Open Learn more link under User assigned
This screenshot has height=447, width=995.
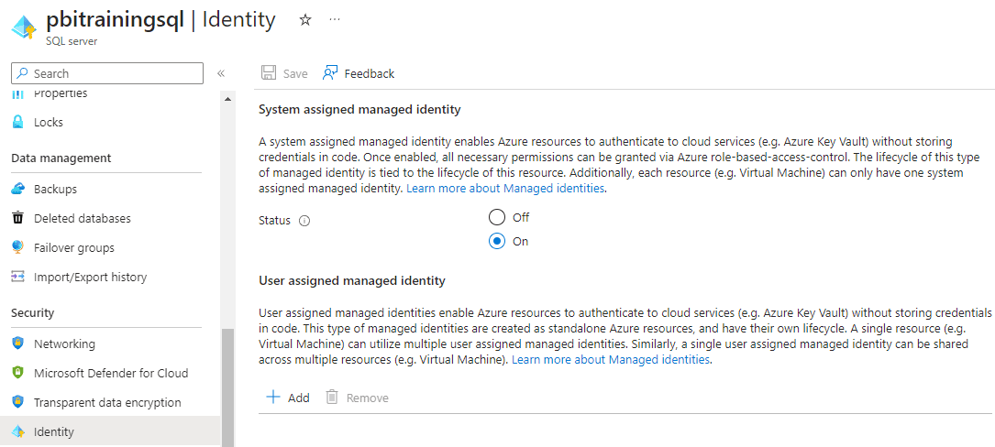(x=611, y=359)
